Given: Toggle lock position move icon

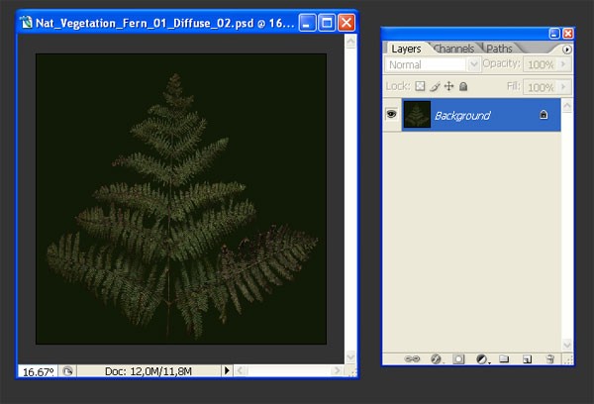Looking at the screenshot, I should 448,86.
